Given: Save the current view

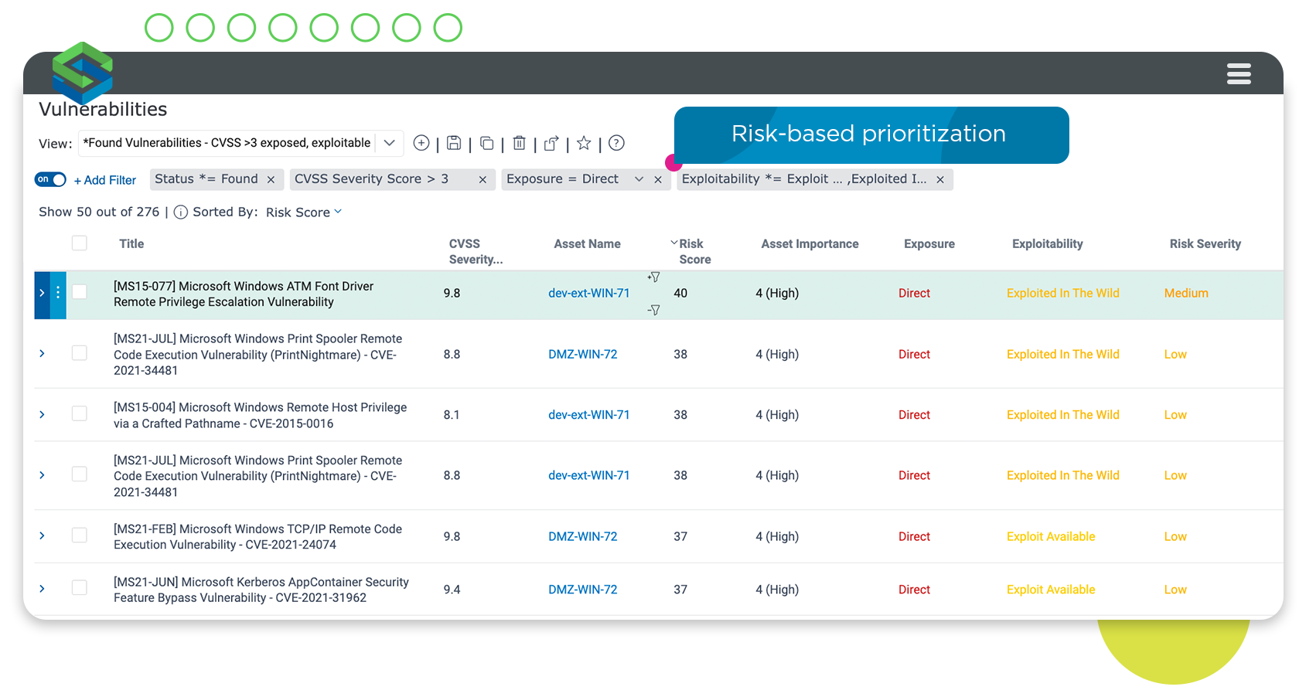Looking at the screenshot, I should coord(454,143).
